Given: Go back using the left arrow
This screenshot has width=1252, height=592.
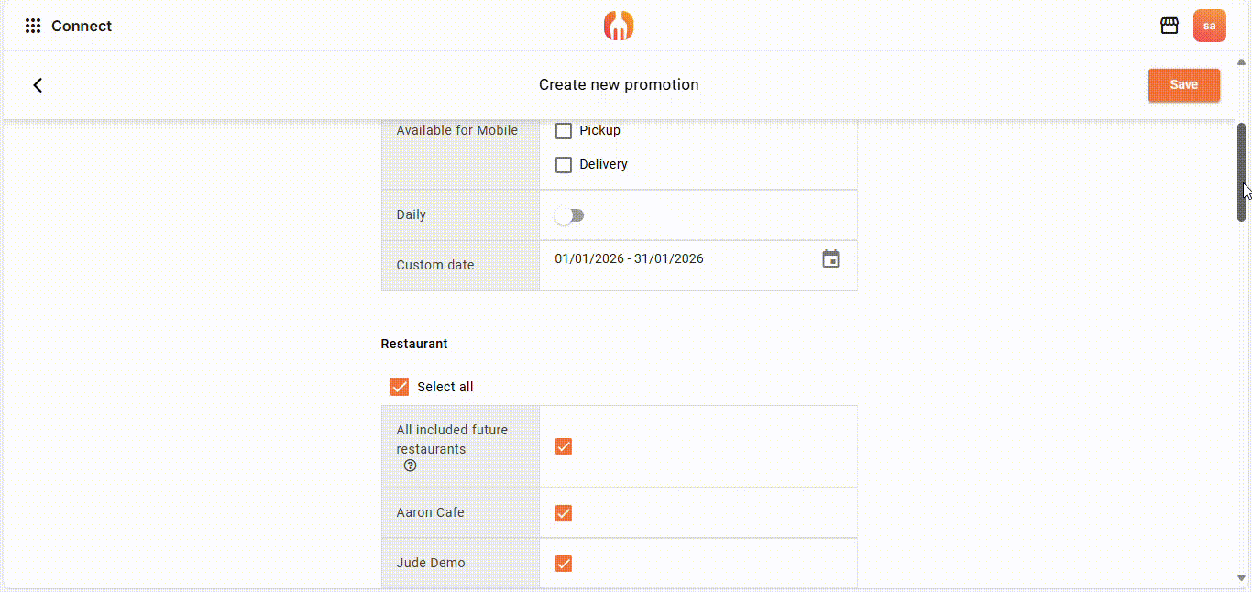Looking at the screenshot, I should 38,85.
